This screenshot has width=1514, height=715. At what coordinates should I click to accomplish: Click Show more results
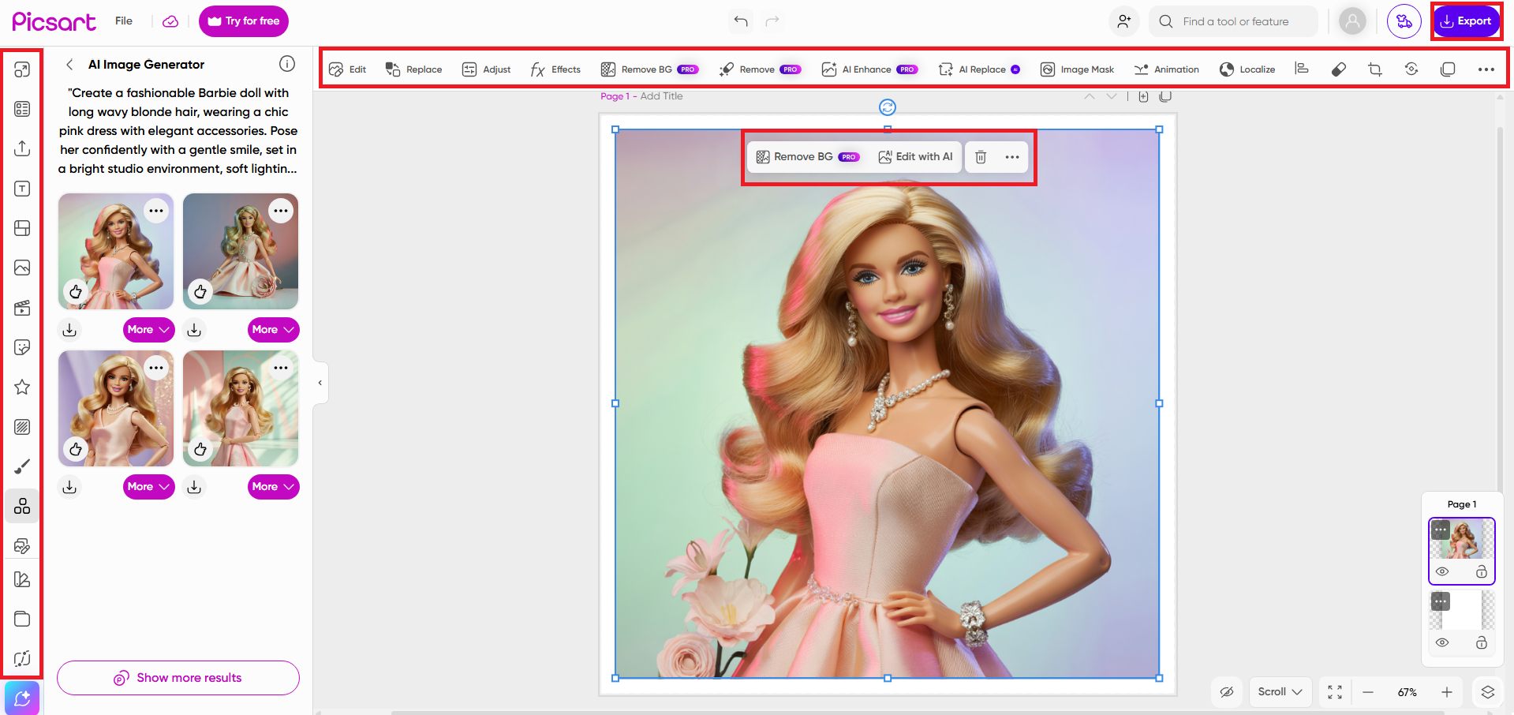[x=178, y=677]
